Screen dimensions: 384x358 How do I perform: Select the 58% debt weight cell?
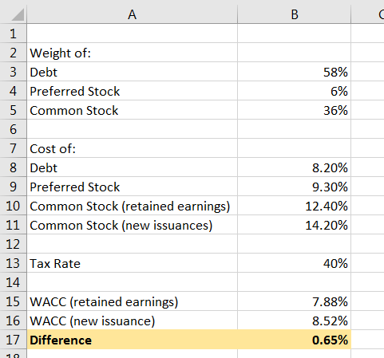tap(295, 72)
